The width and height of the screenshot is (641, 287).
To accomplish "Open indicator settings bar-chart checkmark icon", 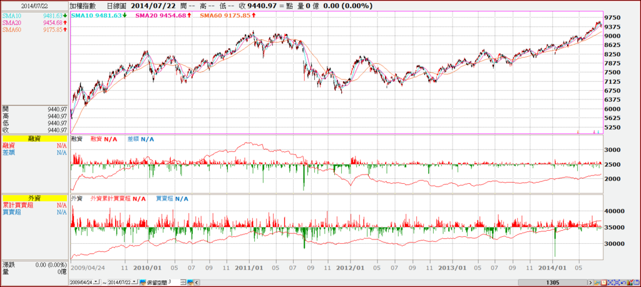I will 630,282.
